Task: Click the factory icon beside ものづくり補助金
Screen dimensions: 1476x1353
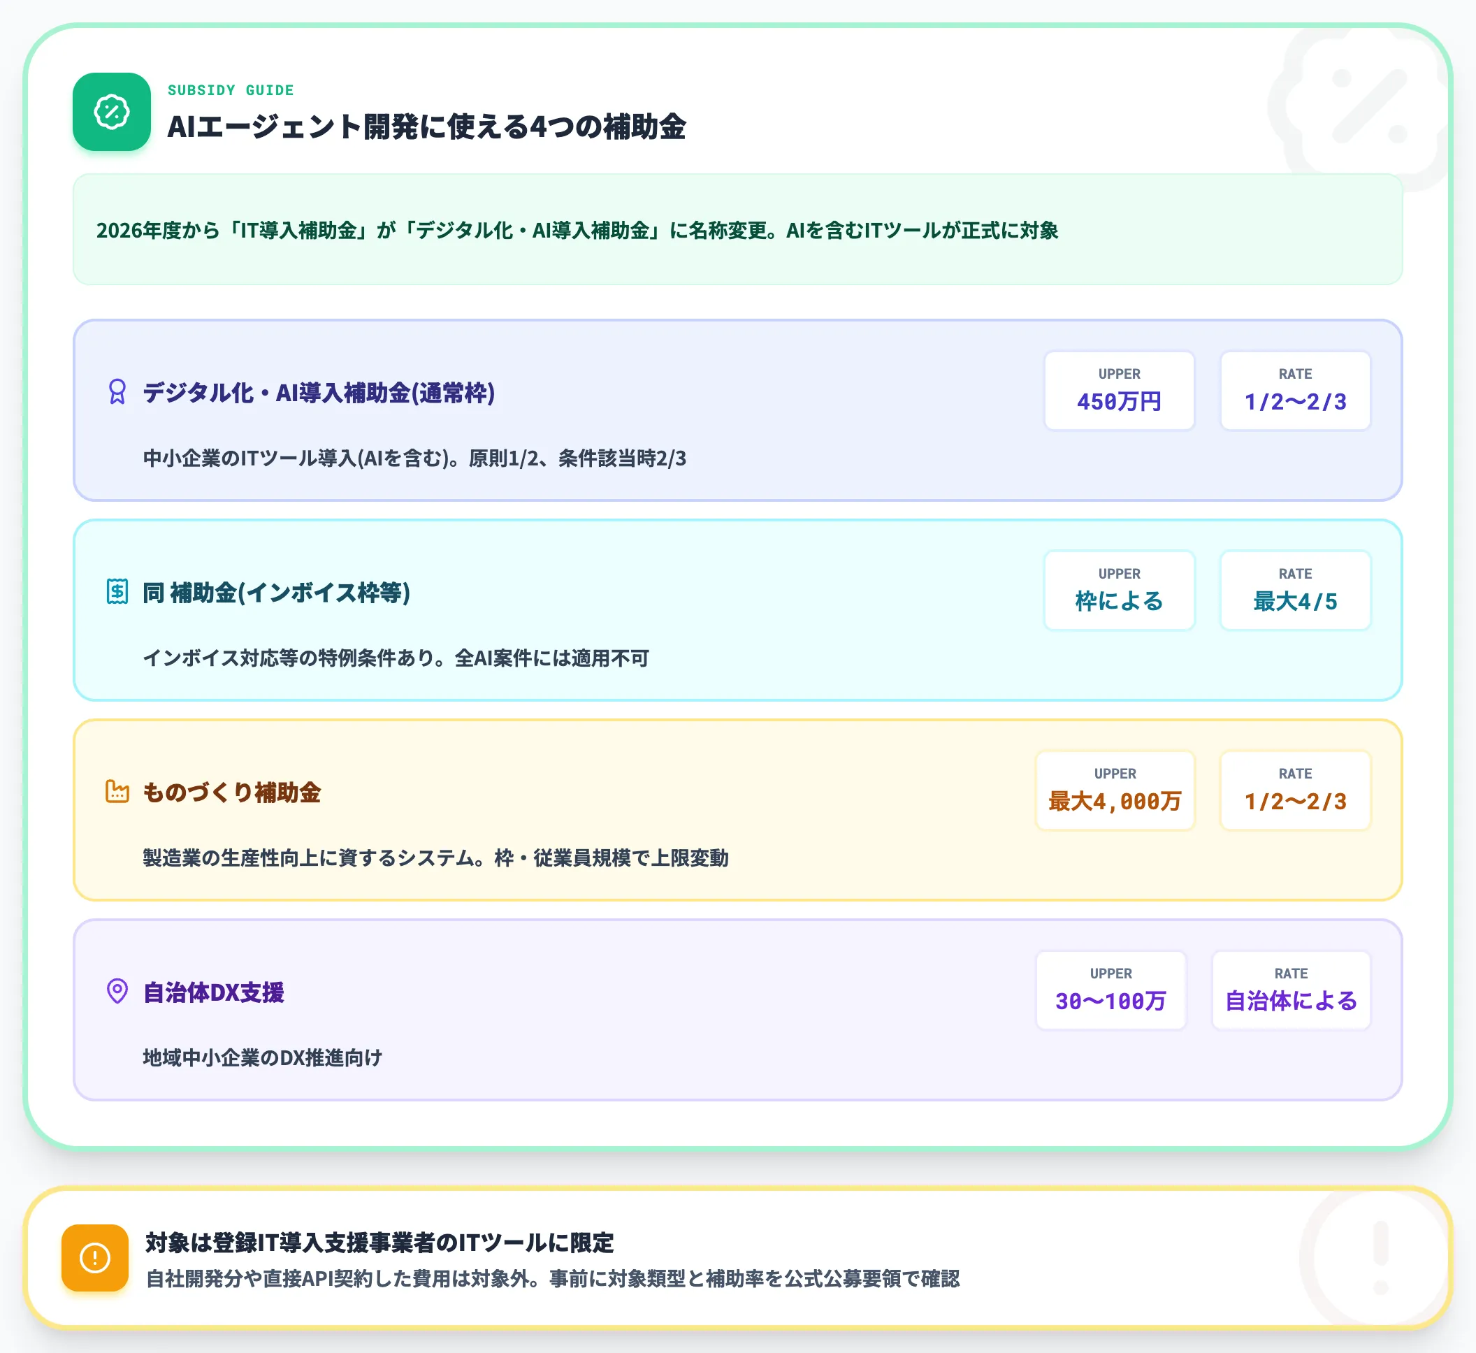Action: point(117,791)
